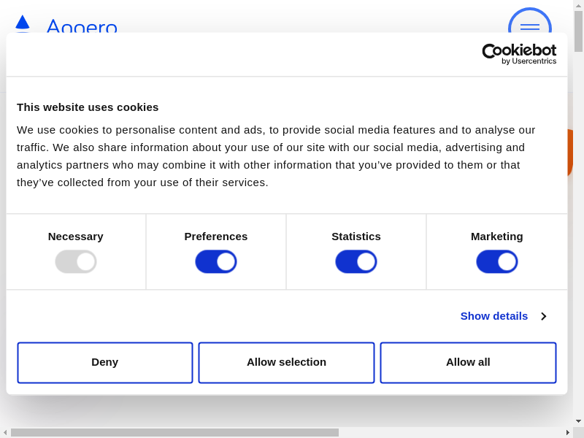The height and width of the screenshot is (438, 584).
Task: Switch off the Marketing cookies toggle
Action: pyautogui.click(x=497, y=261)
